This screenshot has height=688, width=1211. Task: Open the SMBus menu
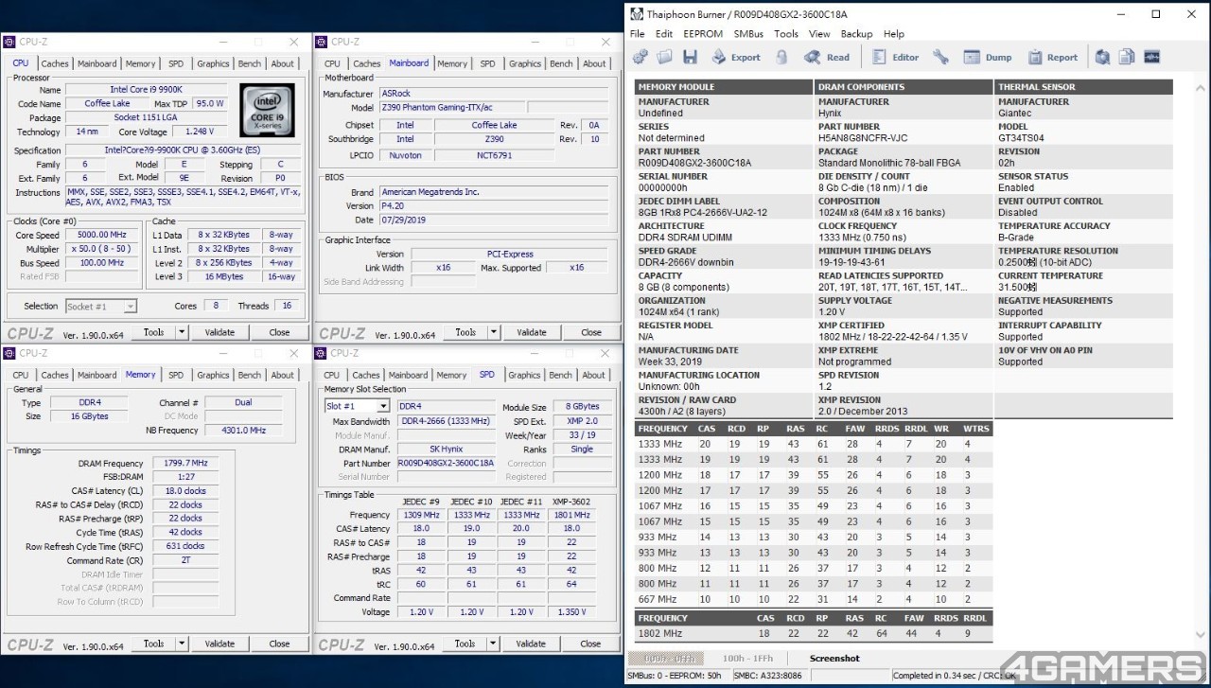[x=748, y=34]
